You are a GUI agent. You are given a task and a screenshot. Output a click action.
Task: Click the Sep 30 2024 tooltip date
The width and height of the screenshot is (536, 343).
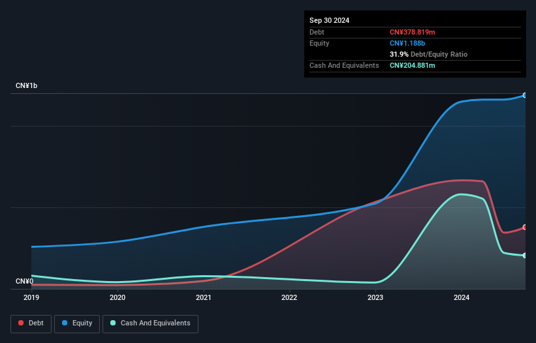329,20
